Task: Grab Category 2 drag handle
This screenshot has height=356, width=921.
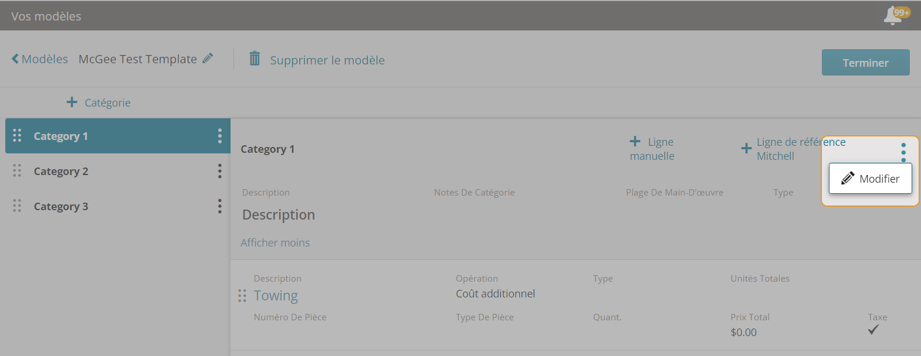Action: coord(17,171)
